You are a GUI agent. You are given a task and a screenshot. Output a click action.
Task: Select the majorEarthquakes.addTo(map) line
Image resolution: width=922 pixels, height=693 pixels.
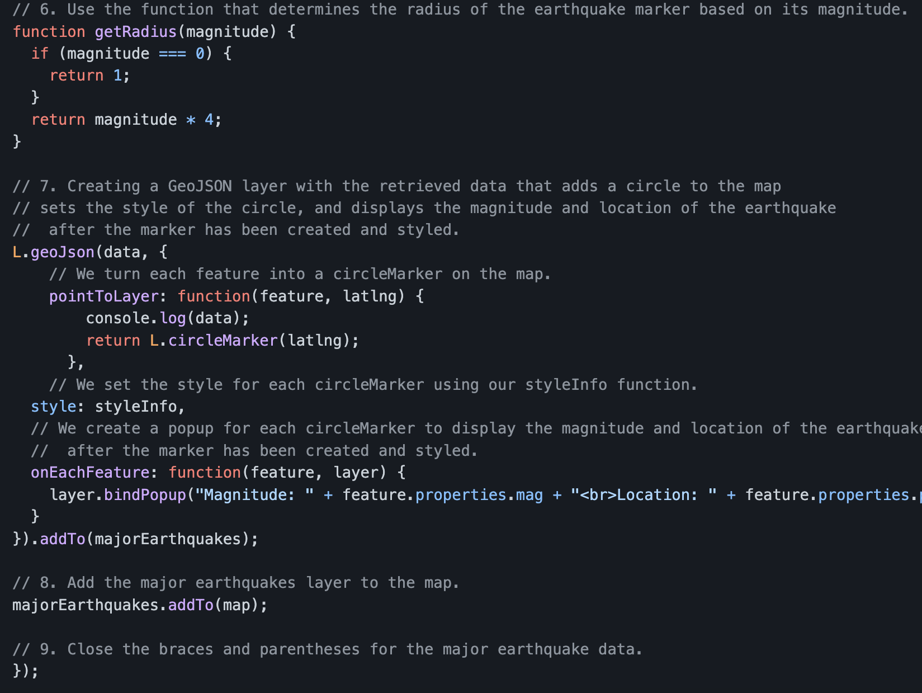(139, 605)
